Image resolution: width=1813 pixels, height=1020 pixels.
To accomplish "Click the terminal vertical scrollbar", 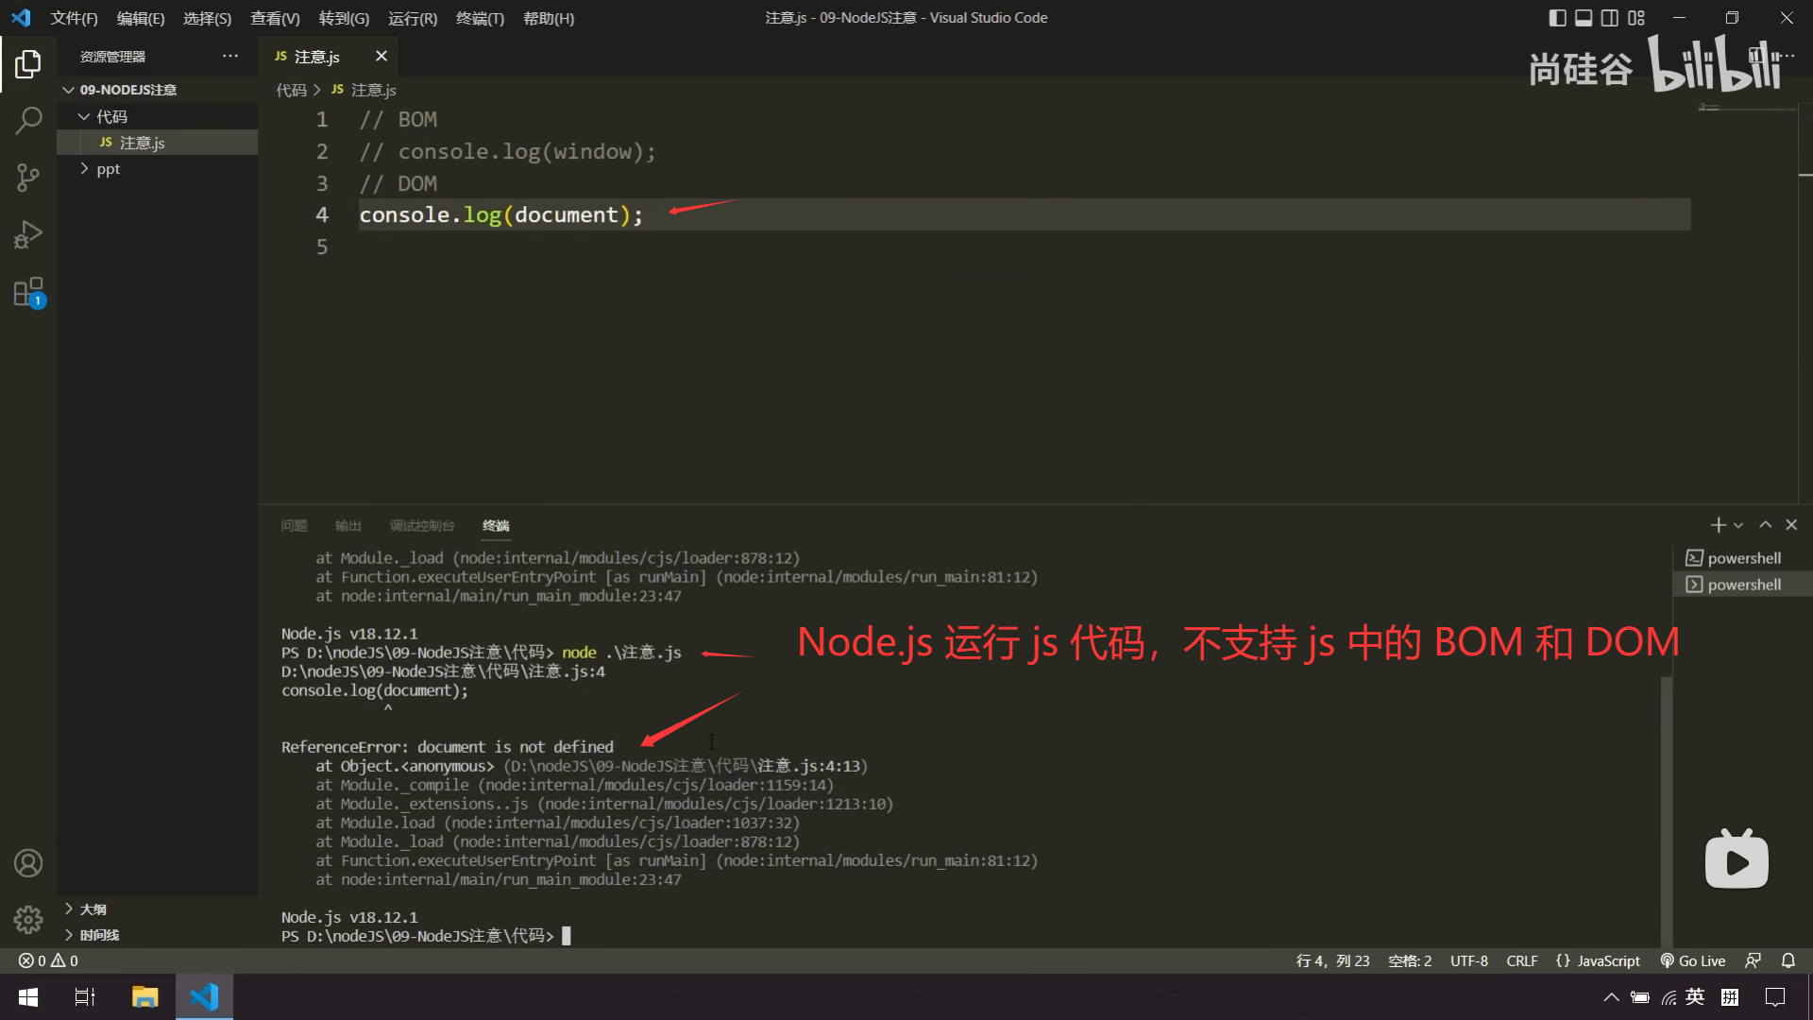I will [1666, 812].
